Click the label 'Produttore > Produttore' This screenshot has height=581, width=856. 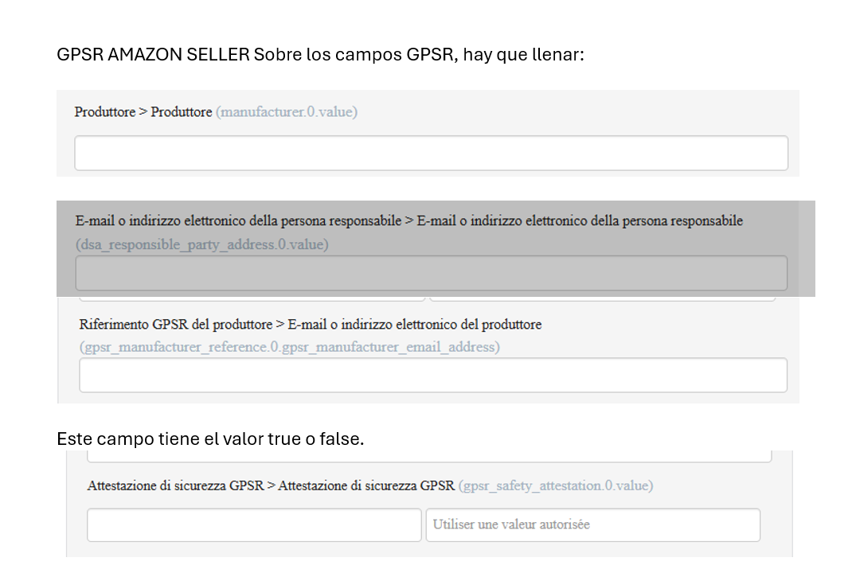143,112
